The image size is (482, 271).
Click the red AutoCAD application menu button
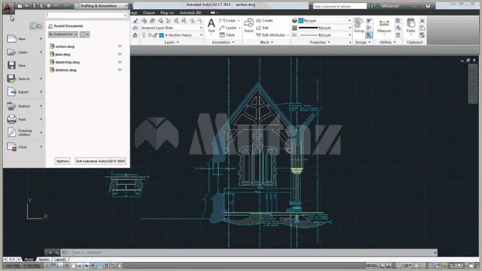click(x=8, y=8)
